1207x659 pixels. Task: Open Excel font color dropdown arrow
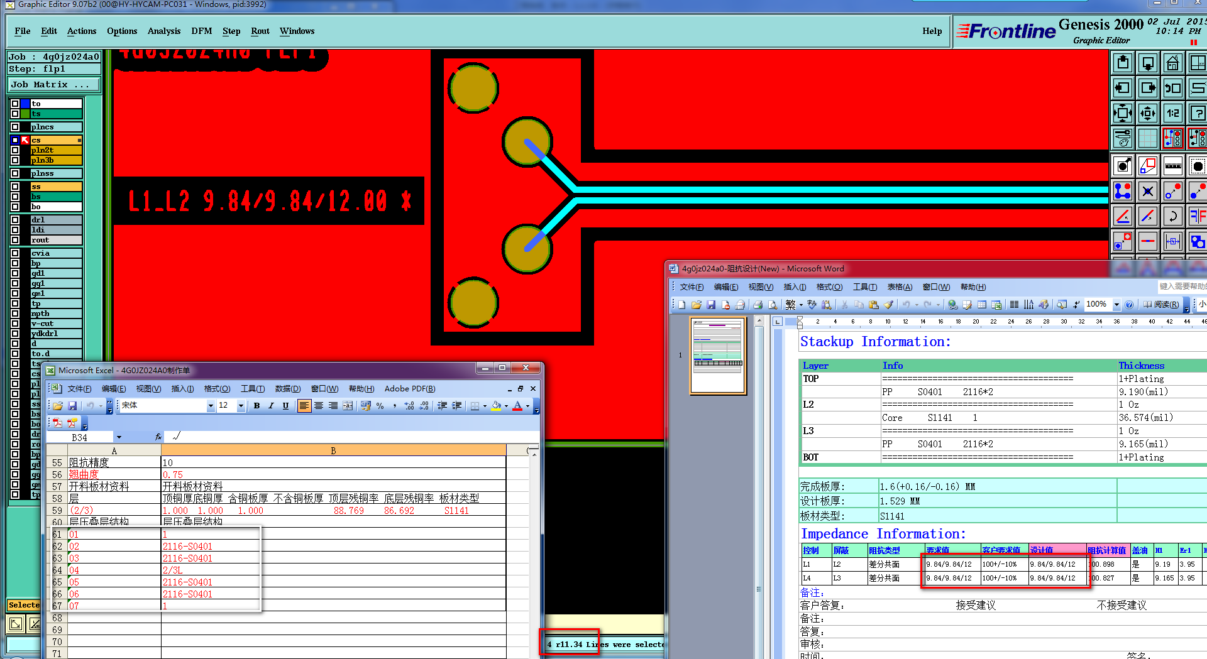[527, 406]
